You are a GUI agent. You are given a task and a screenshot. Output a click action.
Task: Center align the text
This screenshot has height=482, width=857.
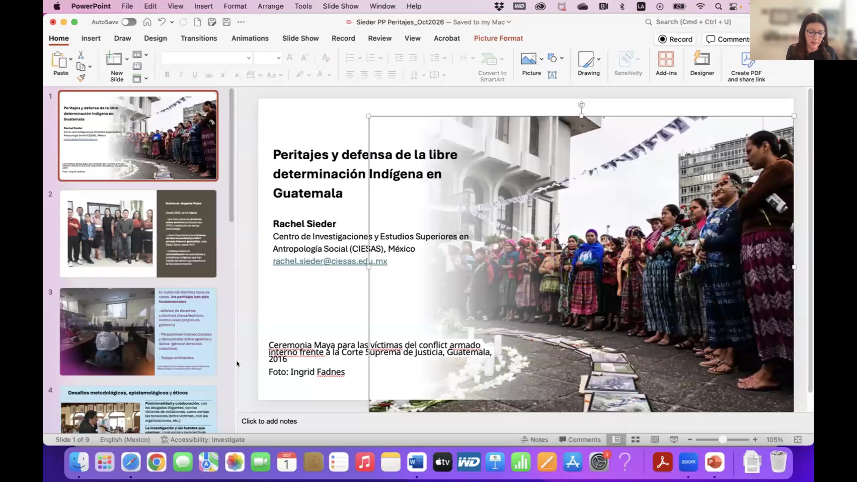pos(364,75)
